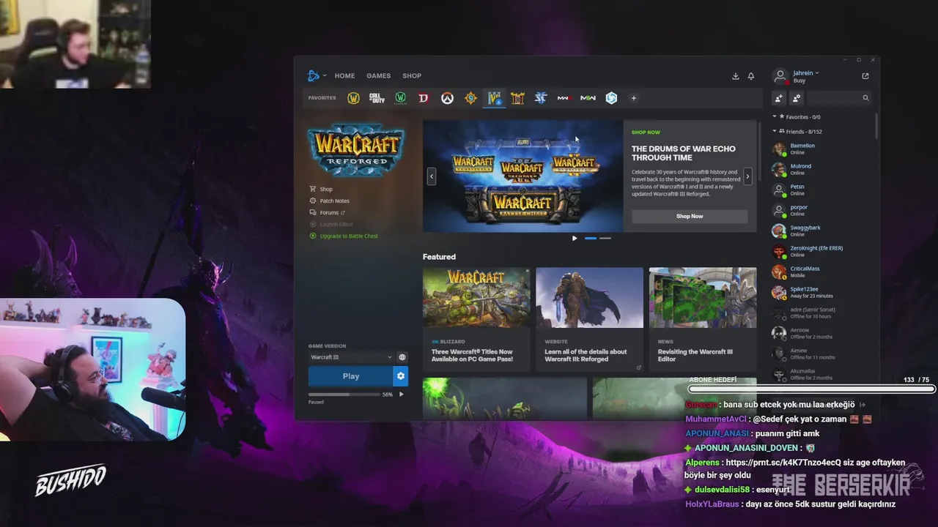Add a game to favorites bar
The image size is (938, 527).
click(634, 98)
